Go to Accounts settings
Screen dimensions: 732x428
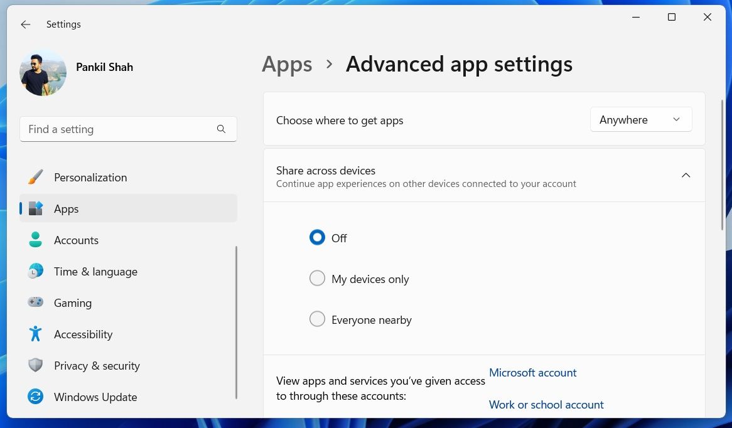click(128, 240)
